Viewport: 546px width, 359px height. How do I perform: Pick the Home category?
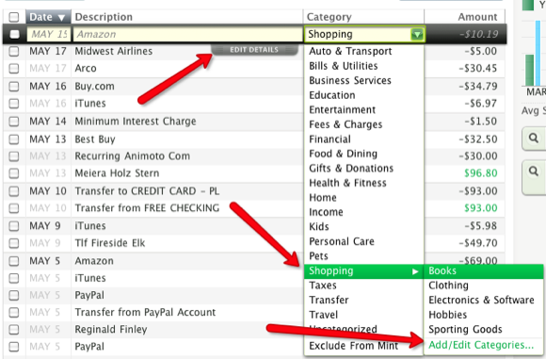pos(323,198)
